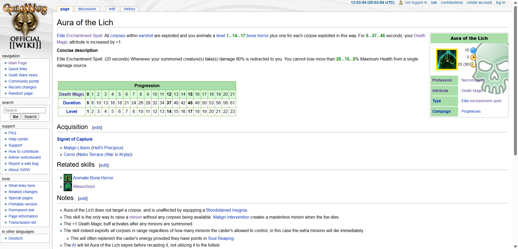
Task: Click the scrollbar down arrow
Action: point(515,247)
